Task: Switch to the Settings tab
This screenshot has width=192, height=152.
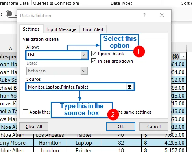Action: click(31, 29)
